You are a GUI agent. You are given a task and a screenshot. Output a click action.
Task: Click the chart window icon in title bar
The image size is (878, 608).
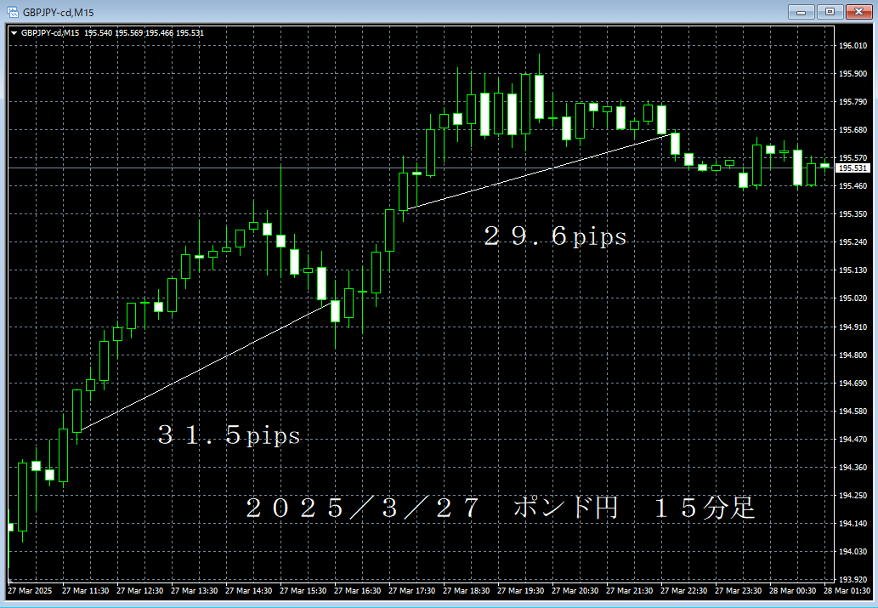point(13,11)
